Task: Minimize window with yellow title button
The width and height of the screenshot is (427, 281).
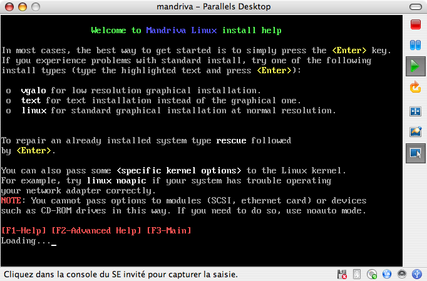Action: click(x=23, y=7)
